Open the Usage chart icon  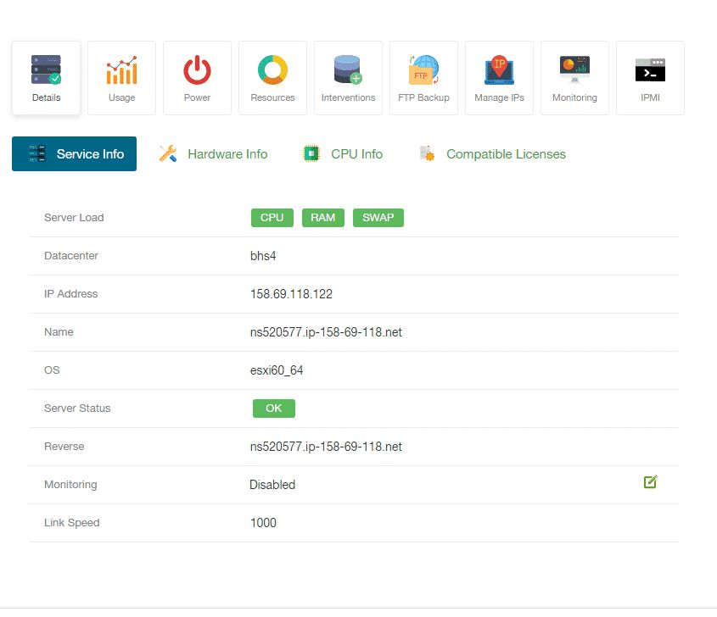(121, 70)
